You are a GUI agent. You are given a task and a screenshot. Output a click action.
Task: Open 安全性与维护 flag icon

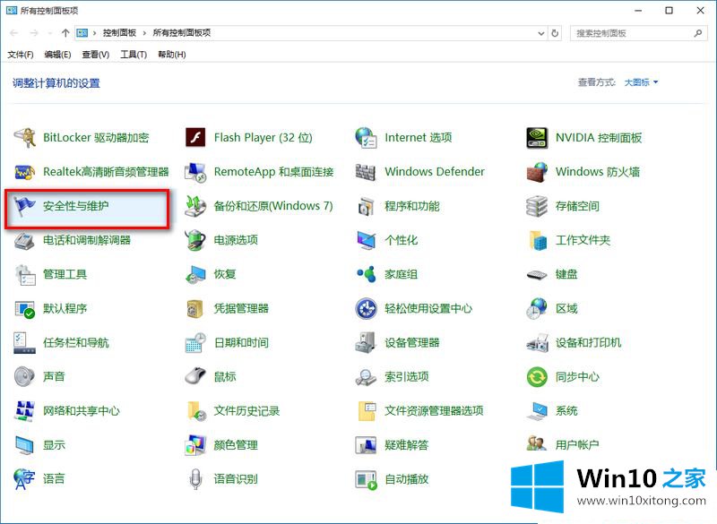(25, 207)
